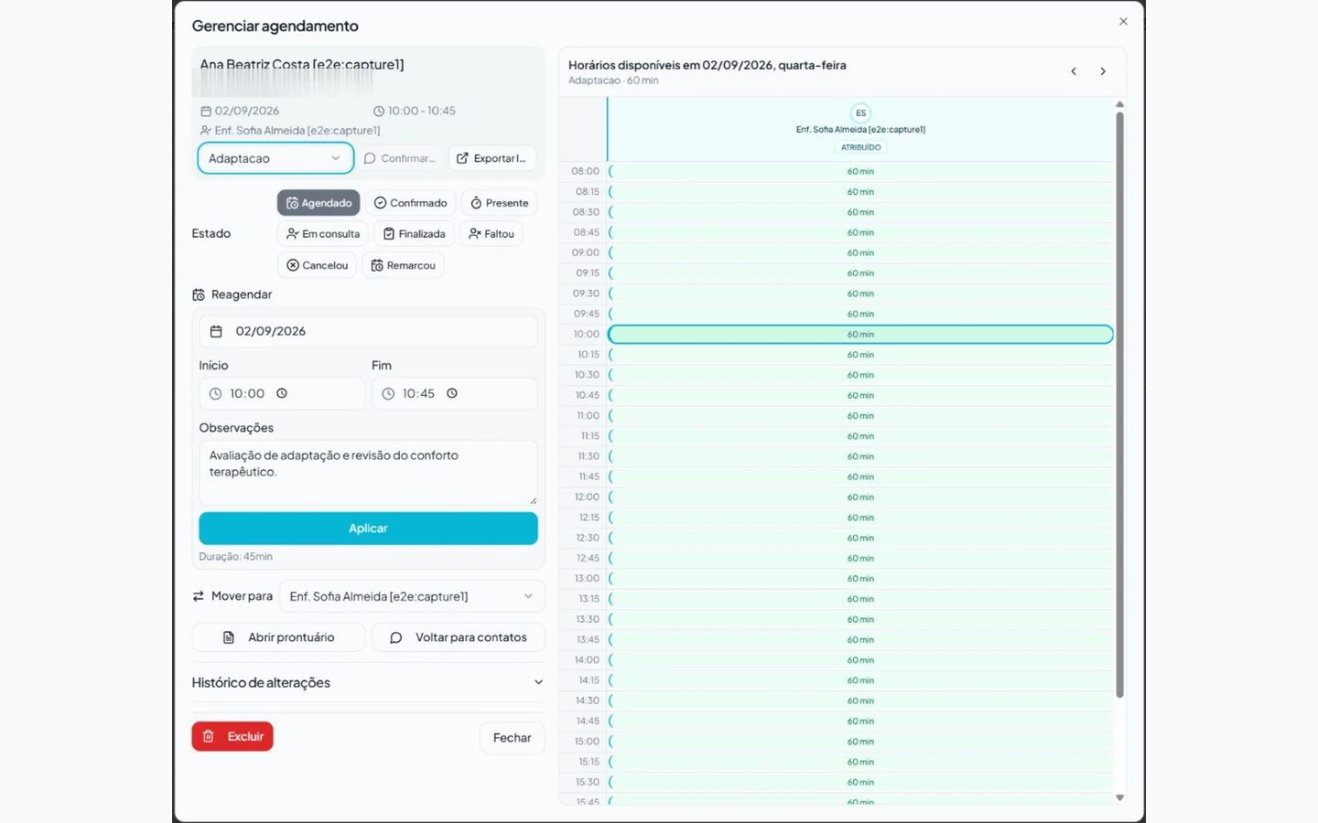
Task: Click the Exportar button
Action: click(492, 158)
